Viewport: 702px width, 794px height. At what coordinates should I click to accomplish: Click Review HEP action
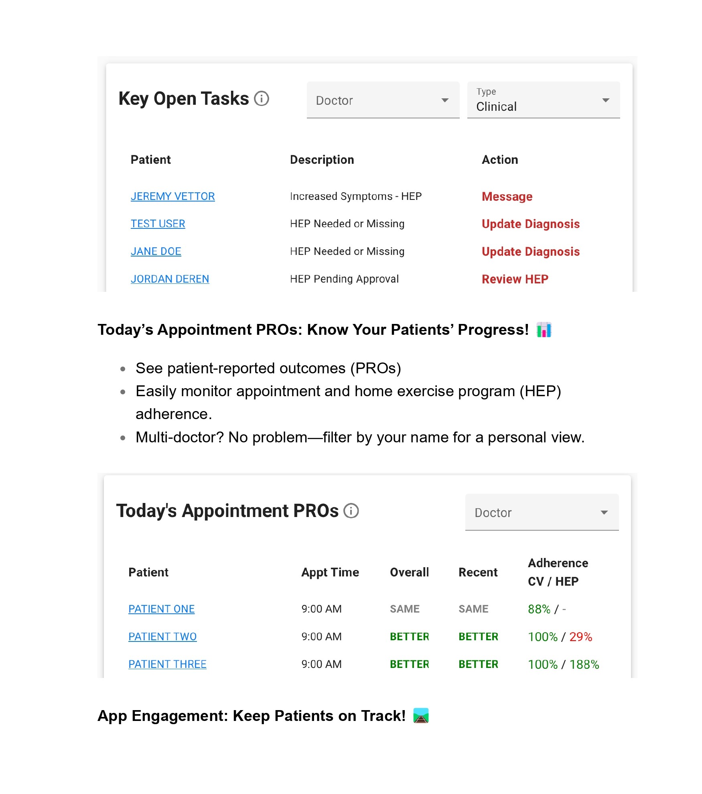(x=515, y=279)
